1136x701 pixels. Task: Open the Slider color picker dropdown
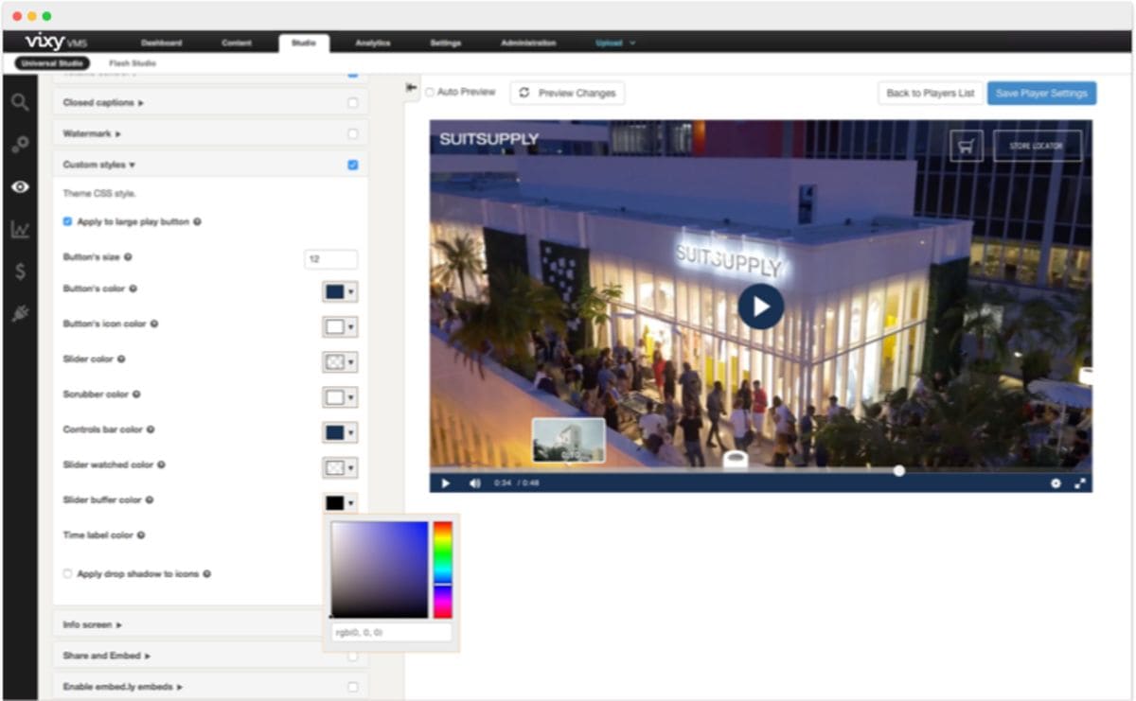click(340, 361)
